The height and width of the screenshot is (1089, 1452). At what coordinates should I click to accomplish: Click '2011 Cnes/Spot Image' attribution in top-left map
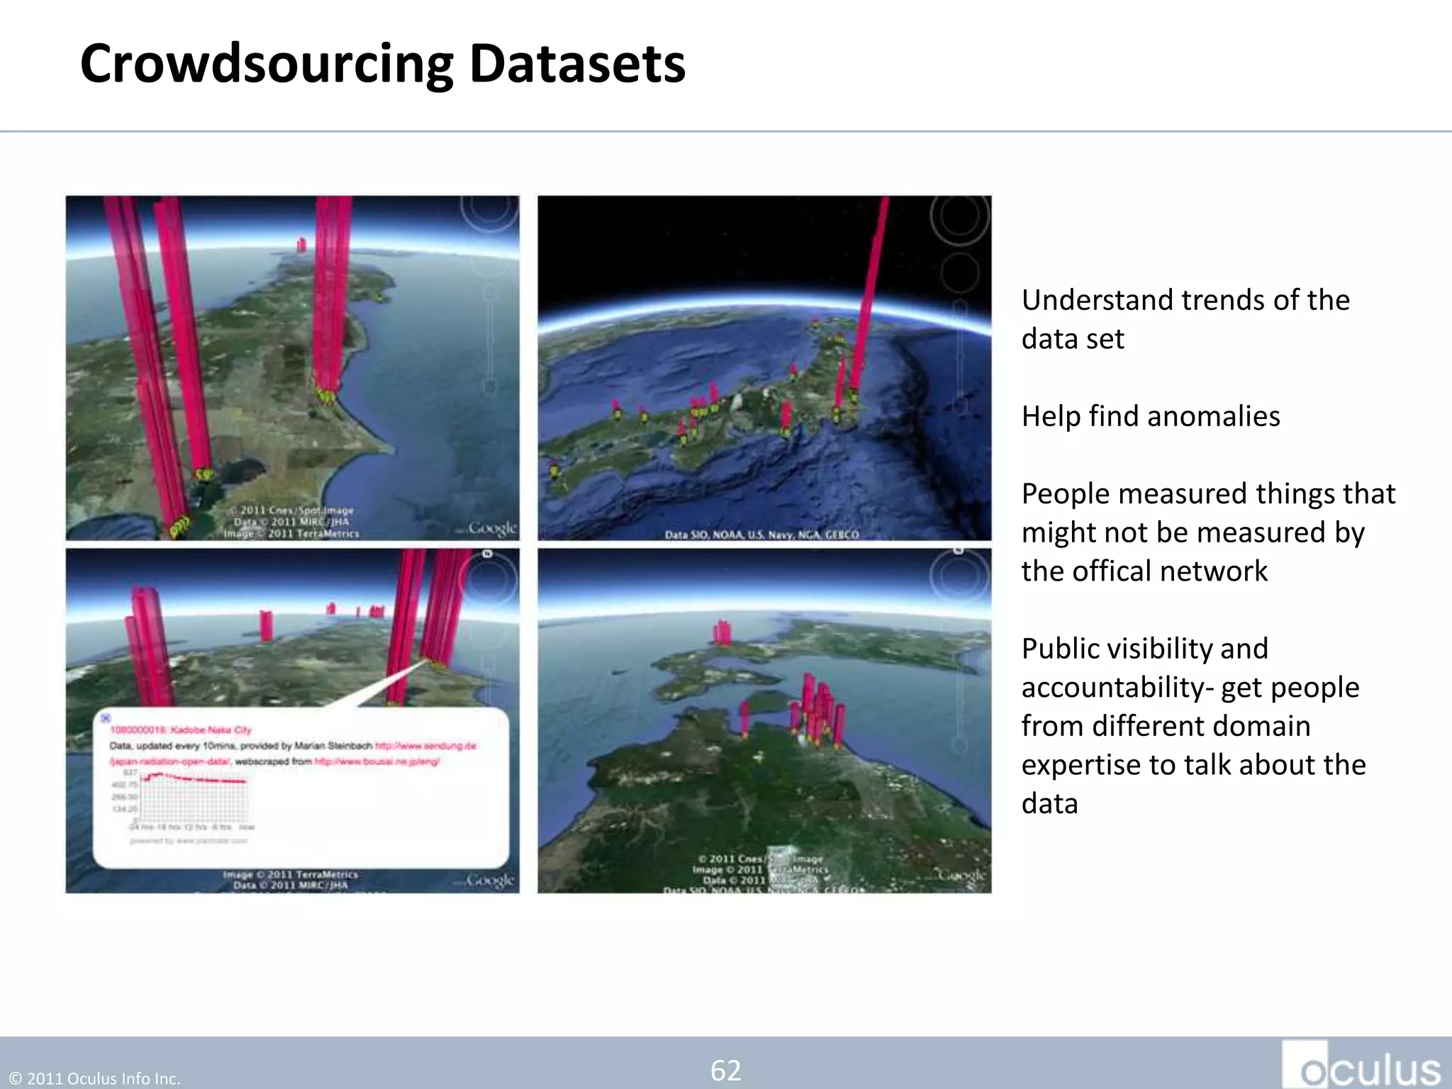(x=291, y=510)
